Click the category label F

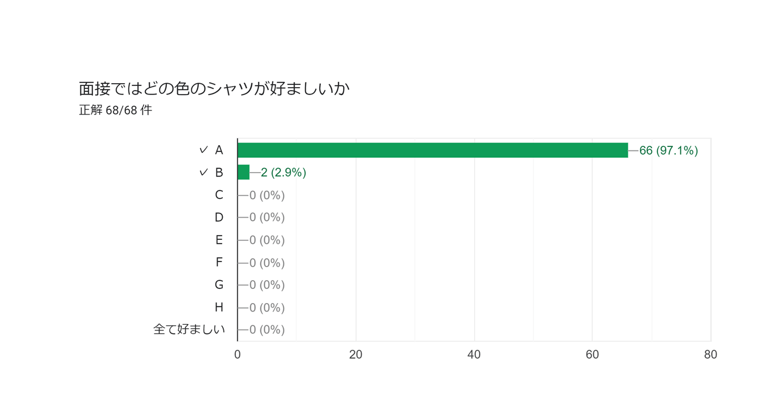(x=219, y=262)
